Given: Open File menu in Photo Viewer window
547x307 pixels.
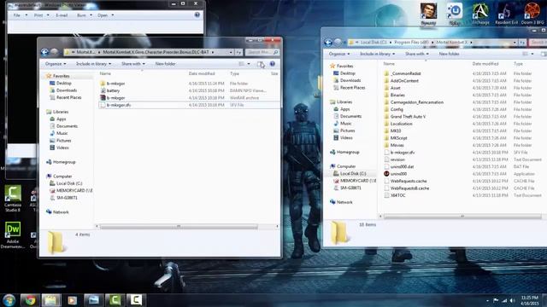Looking at the screenshot, I should coord(21,15).
